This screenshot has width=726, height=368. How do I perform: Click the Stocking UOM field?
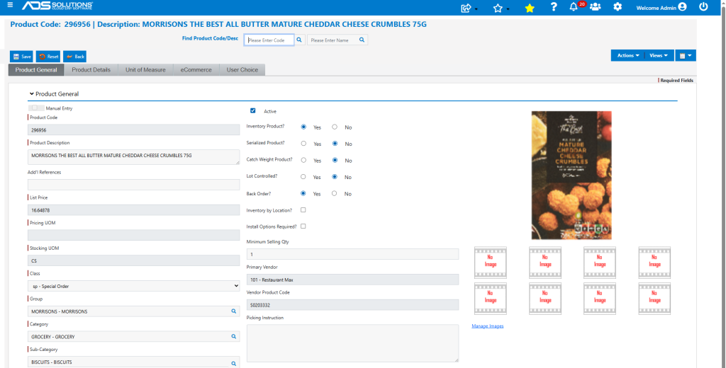[x=134, y=260]
